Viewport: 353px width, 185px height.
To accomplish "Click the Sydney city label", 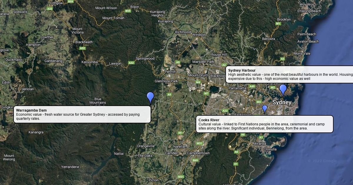I will [x=282, y=102].
